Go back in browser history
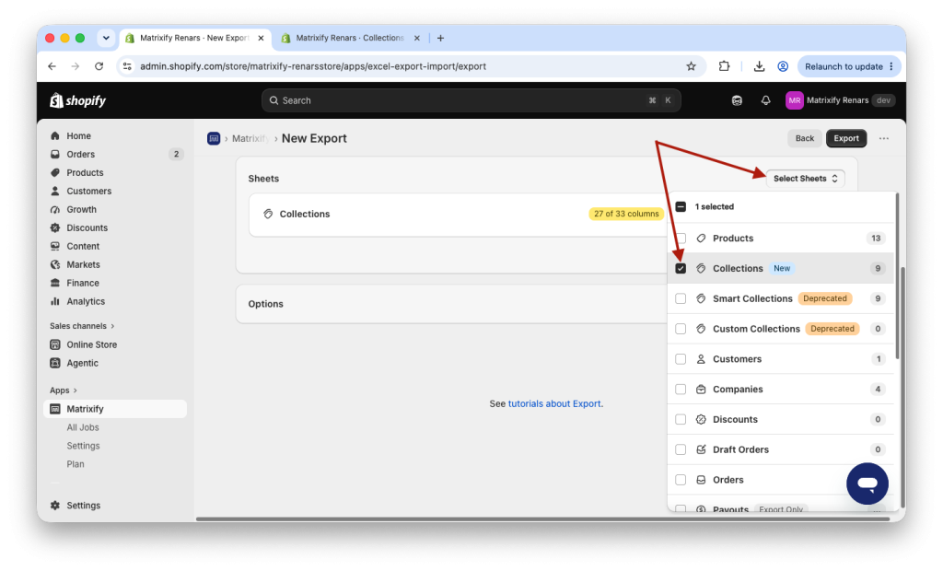943x571 pixels. click(52, 66)
